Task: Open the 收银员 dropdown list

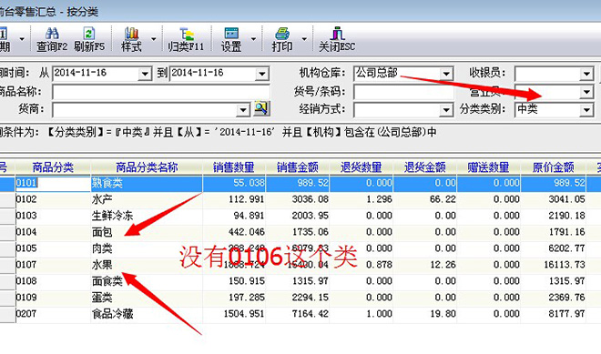Action: (x=586, y=74)
